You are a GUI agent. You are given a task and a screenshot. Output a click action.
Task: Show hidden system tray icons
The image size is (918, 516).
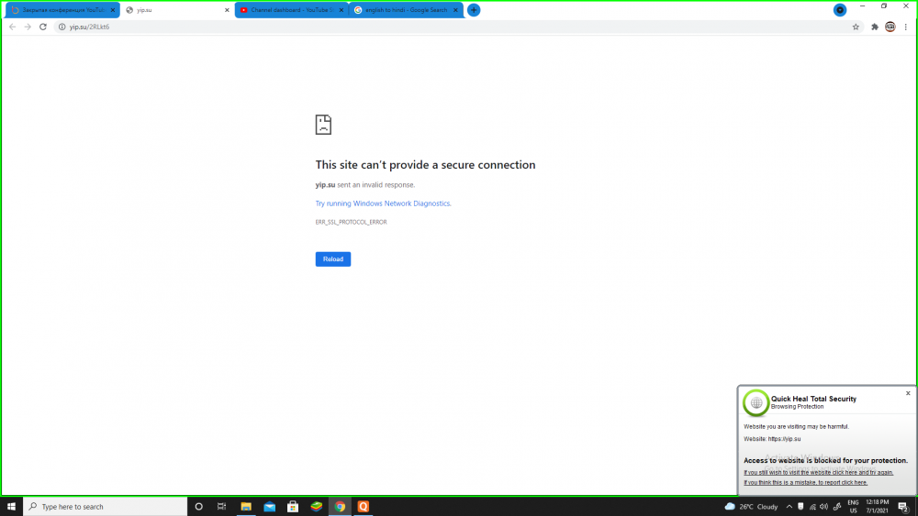(789, 506)
